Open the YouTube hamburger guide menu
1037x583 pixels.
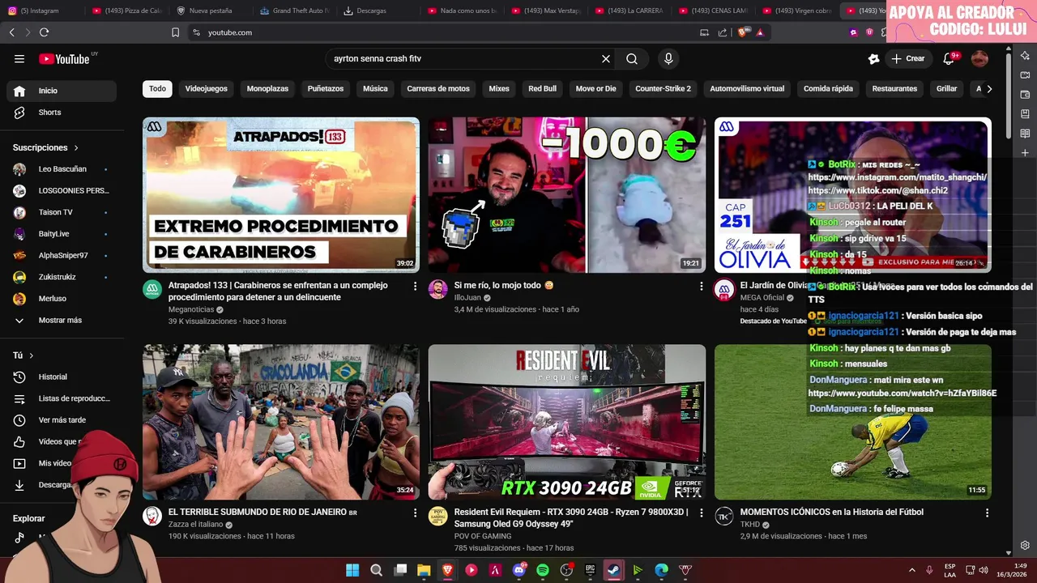(19, 58)
